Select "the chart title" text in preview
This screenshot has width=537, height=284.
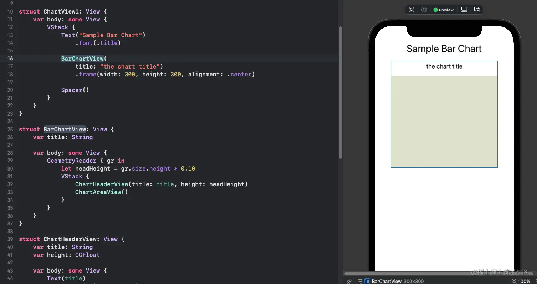point(444,66)
